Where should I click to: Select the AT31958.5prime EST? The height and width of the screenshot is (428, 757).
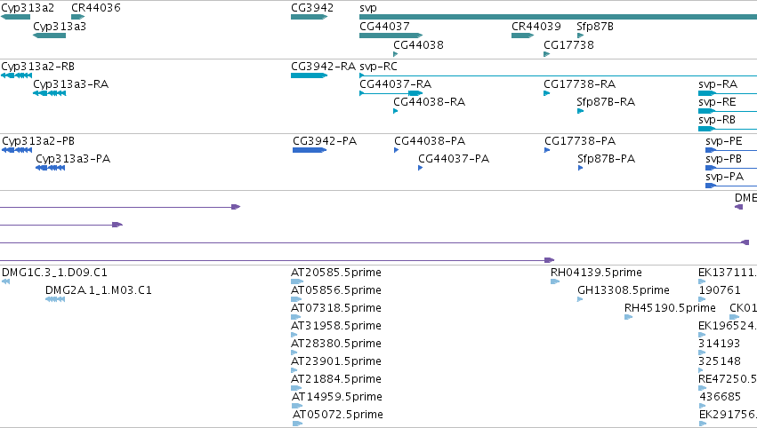tap(294, 335)
